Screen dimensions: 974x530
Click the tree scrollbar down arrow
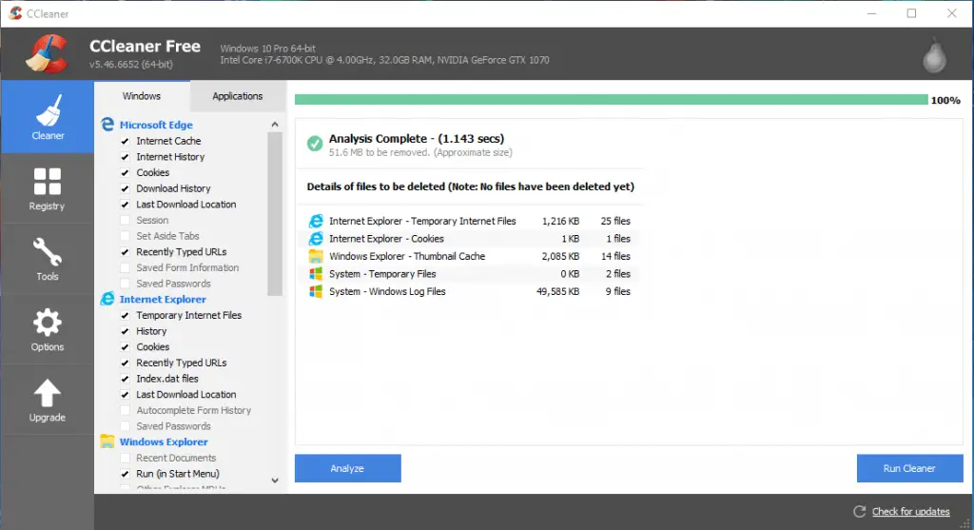pyautogui.click(x=275, y=481)
